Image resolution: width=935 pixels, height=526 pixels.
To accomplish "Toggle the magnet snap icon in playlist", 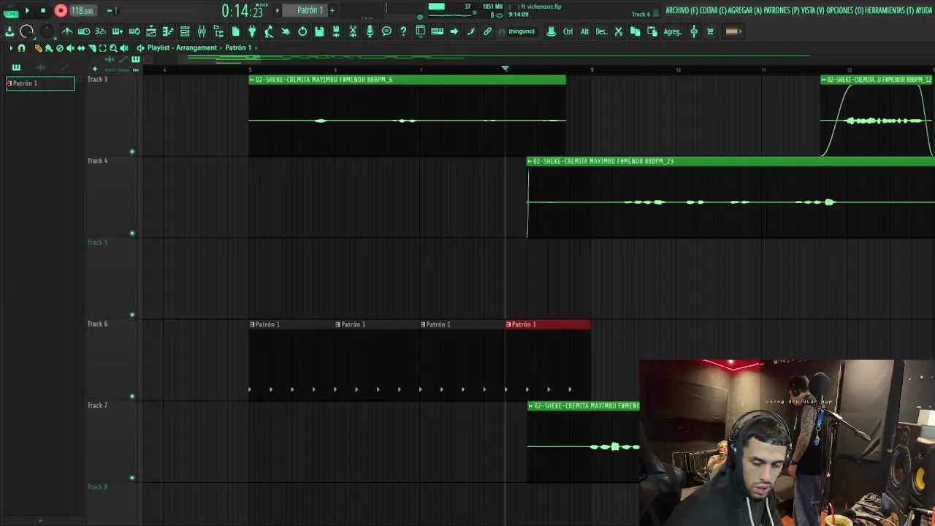I will coord(21,47).
